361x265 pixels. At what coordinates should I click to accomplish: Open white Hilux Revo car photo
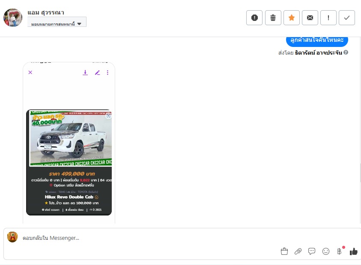click(x=71, y=138)
